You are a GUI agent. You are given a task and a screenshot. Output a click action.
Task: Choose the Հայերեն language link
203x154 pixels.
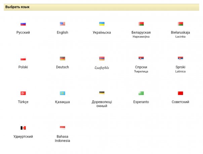coord(102,67)
